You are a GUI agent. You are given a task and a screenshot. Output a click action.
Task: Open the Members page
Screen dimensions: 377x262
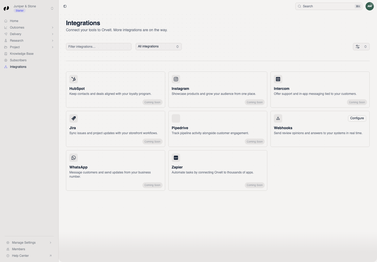[29, 249]
